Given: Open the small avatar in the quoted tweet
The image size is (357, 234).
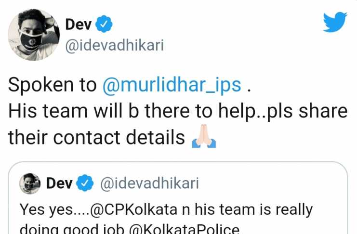Looking at the screenshot, I should [30, 183].
